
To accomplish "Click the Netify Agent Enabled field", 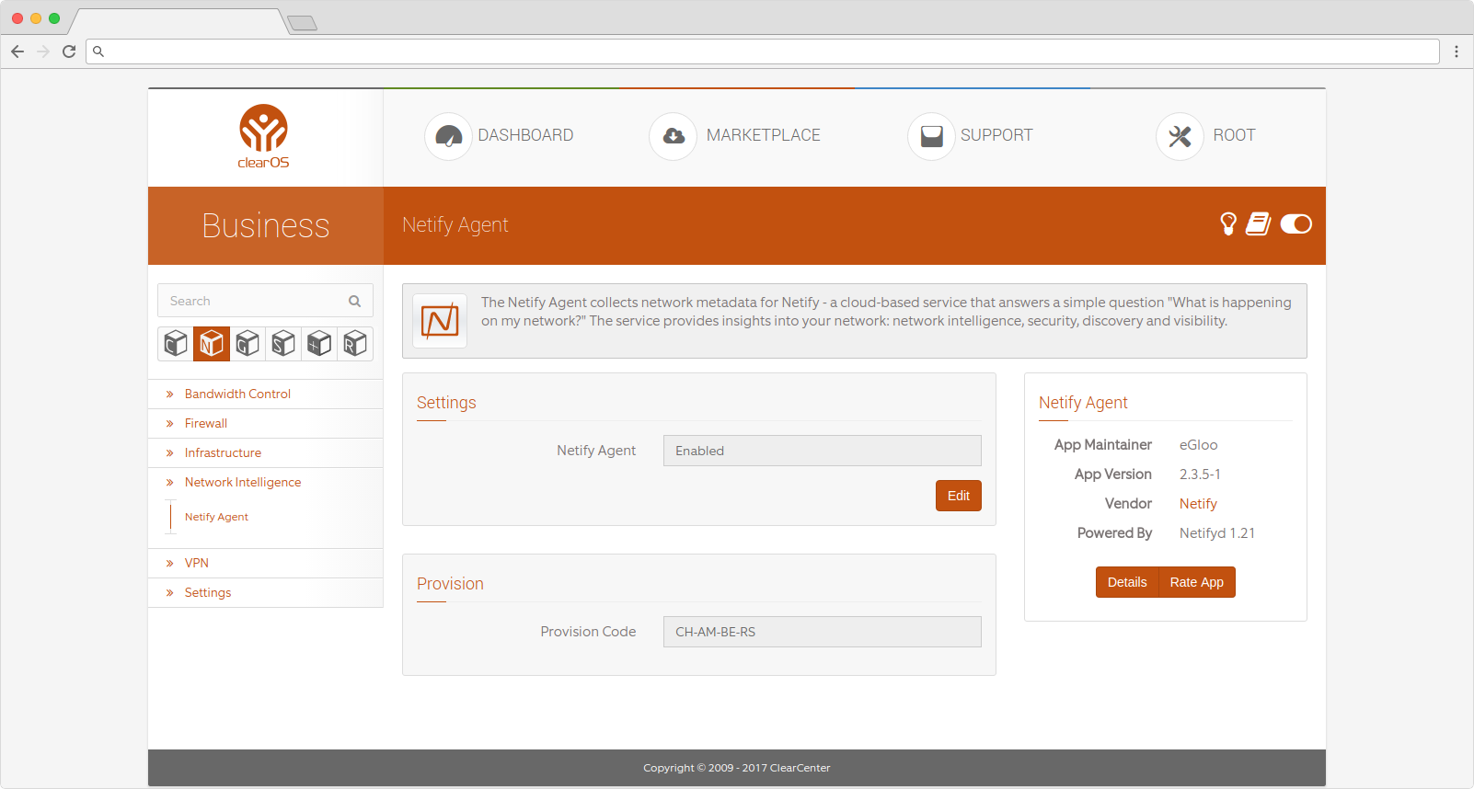I will 822,451.
